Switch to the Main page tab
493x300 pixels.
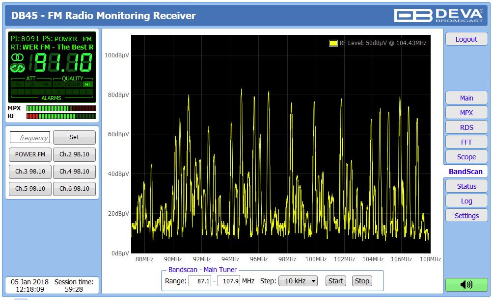click(466, 98)
